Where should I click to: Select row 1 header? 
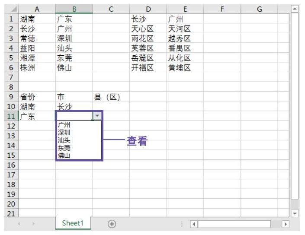point(11,19)
